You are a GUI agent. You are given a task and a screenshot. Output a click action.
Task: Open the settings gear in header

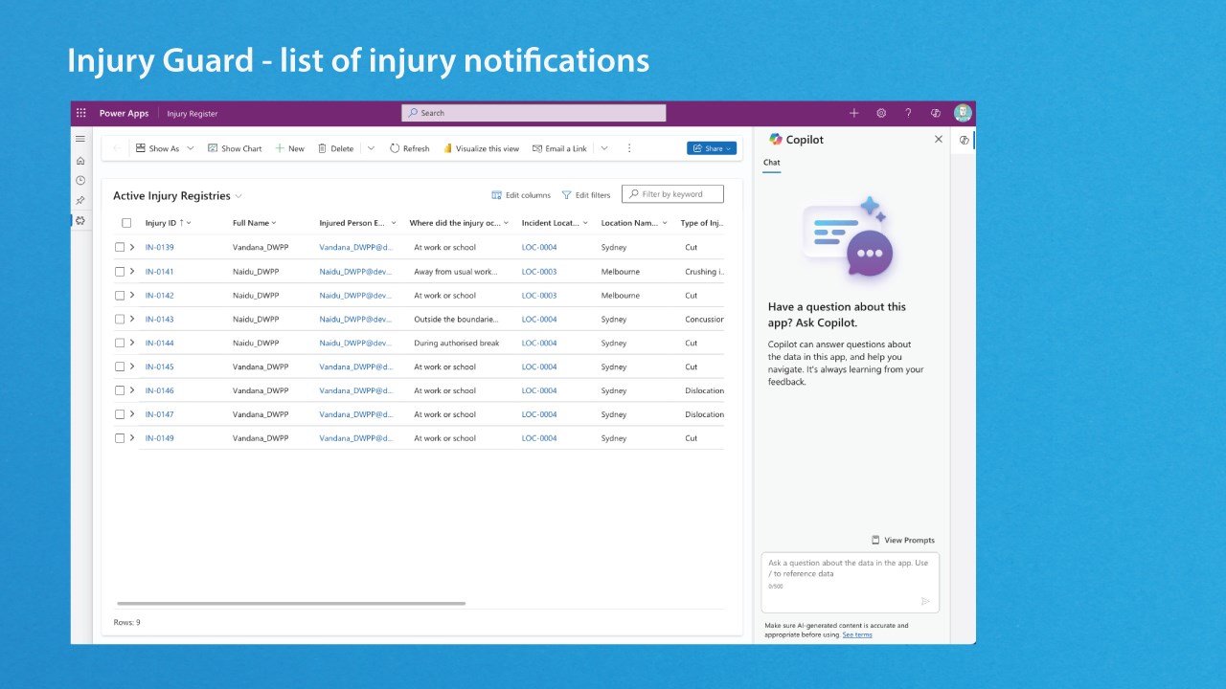coord(881,113)
